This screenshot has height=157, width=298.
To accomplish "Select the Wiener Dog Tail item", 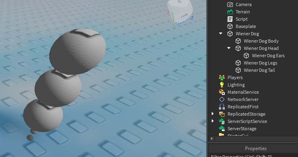I will click(x=259, y=70).
